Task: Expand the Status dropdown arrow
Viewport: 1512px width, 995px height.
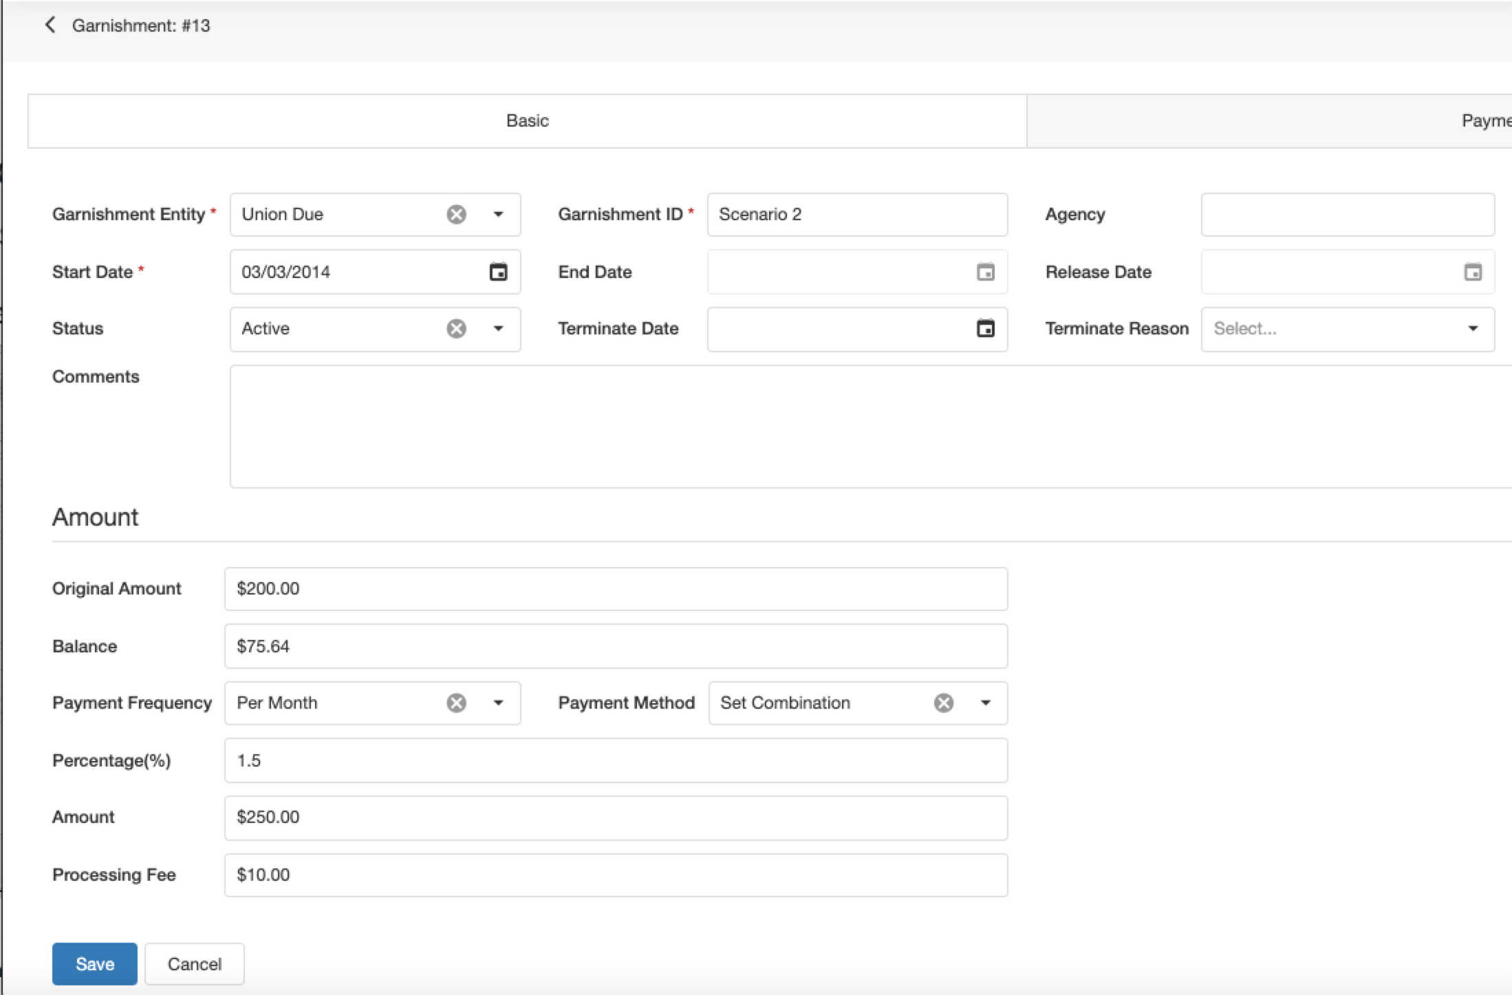Action: click(498, 329)
